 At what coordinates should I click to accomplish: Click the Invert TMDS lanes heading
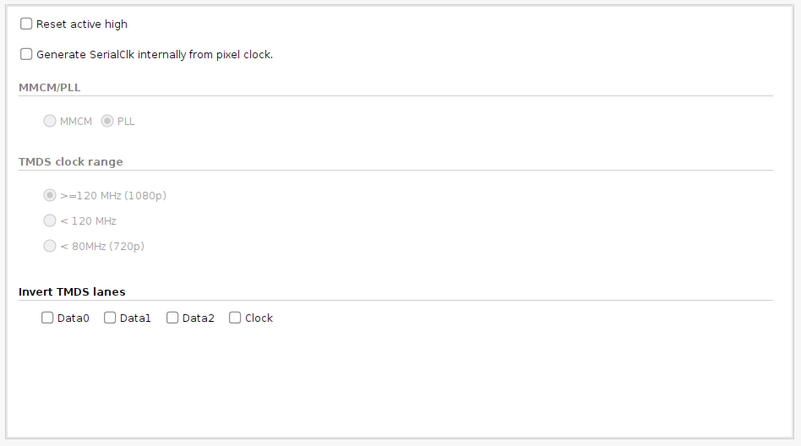[x=72, y=291]
